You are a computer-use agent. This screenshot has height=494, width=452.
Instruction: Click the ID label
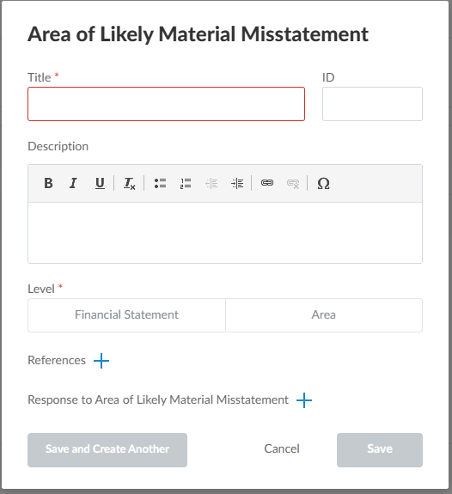tap(328, 77)
